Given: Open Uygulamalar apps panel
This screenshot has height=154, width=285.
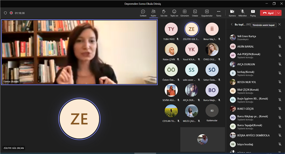Looking at the screenshot, I should 207,13.
